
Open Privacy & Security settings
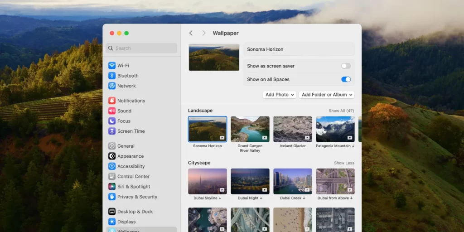(x=137, y=197)
